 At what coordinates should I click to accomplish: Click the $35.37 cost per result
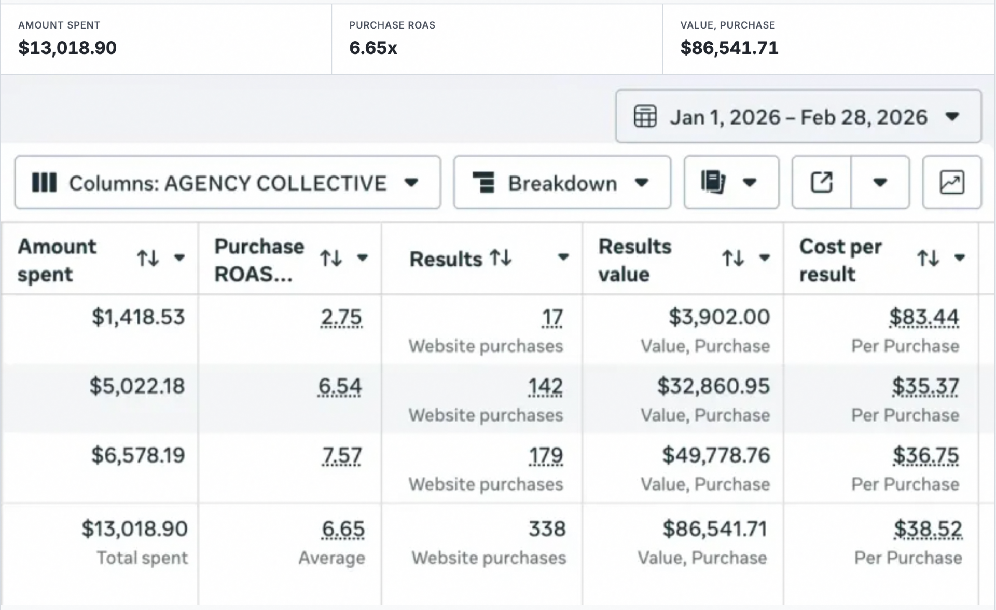click(925, 386)
